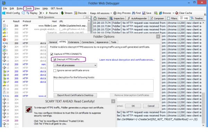The image size is (208, 132).
Task: Click GET /book menu item
Action: coord(57,8)
